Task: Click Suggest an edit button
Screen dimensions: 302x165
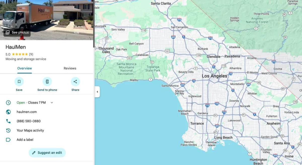Action: [x=47, y=153]
